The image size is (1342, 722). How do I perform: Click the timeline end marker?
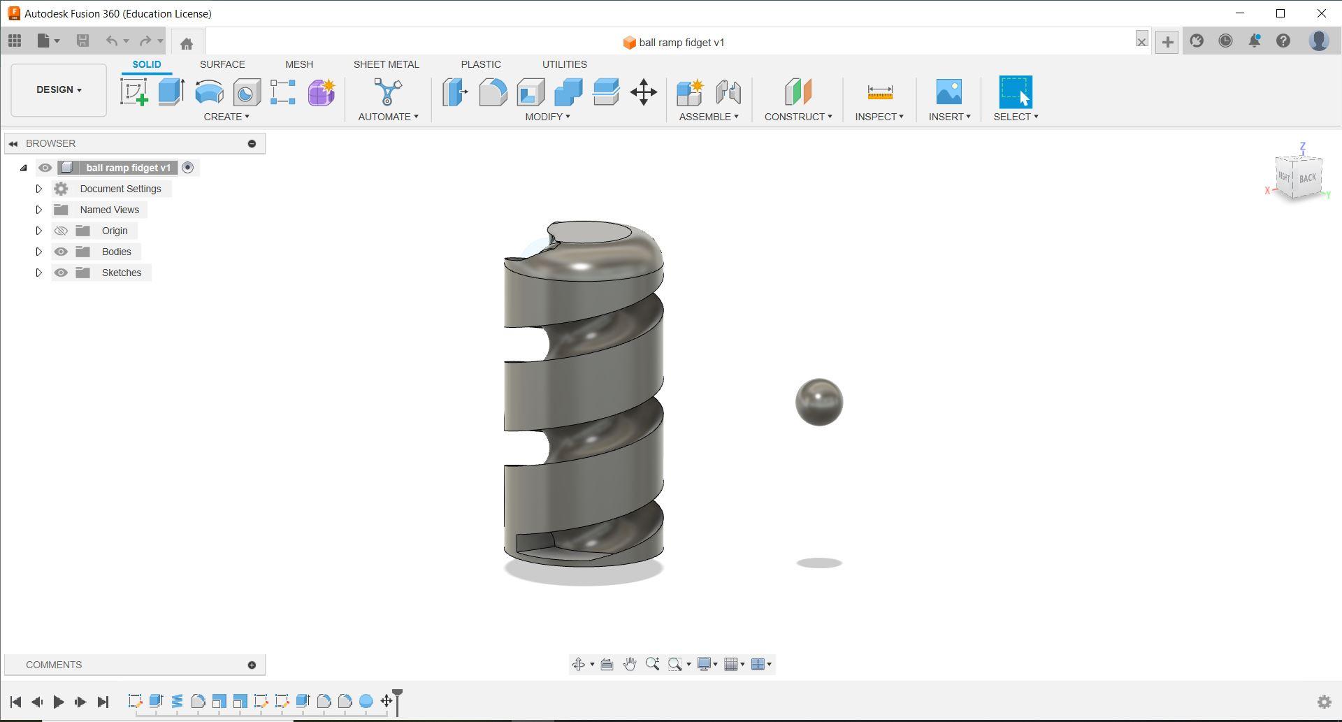click(x=397, y=701)
